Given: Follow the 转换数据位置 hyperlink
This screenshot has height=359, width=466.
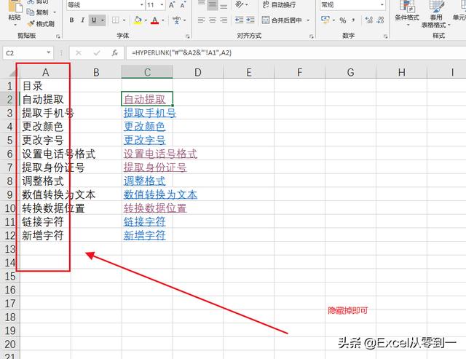Looking at the screenshot, I should tap(155, 208).
